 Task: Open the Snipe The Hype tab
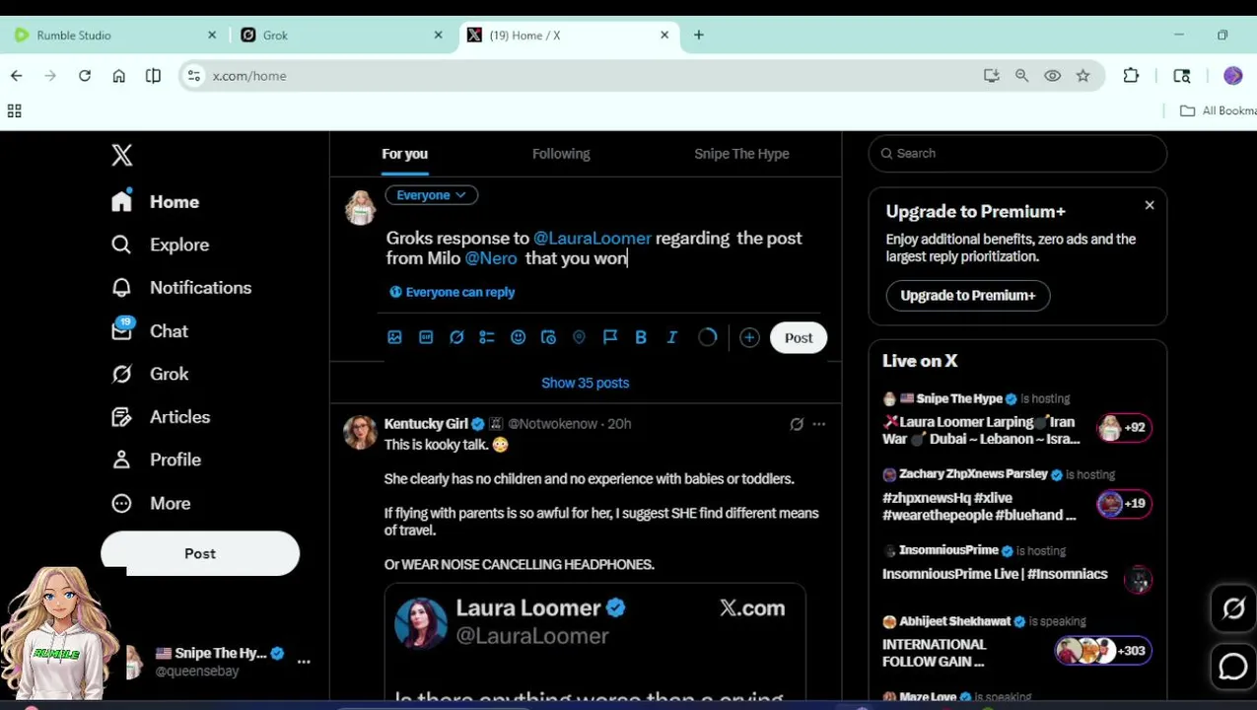click(741, 154)
